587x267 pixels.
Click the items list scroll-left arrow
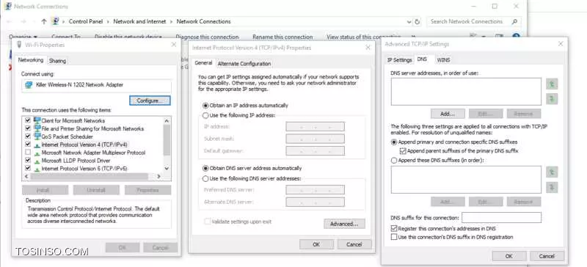coord(26,176)
